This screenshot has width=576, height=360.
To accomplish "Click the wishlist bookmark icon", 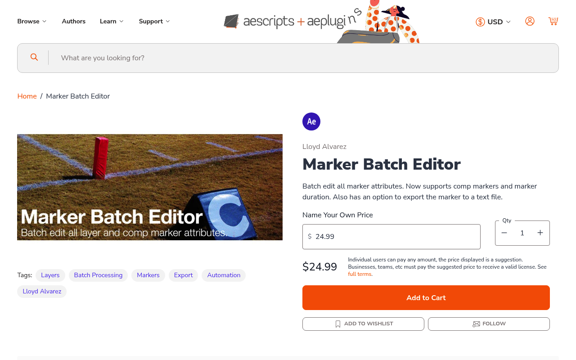I will point(337,324).
